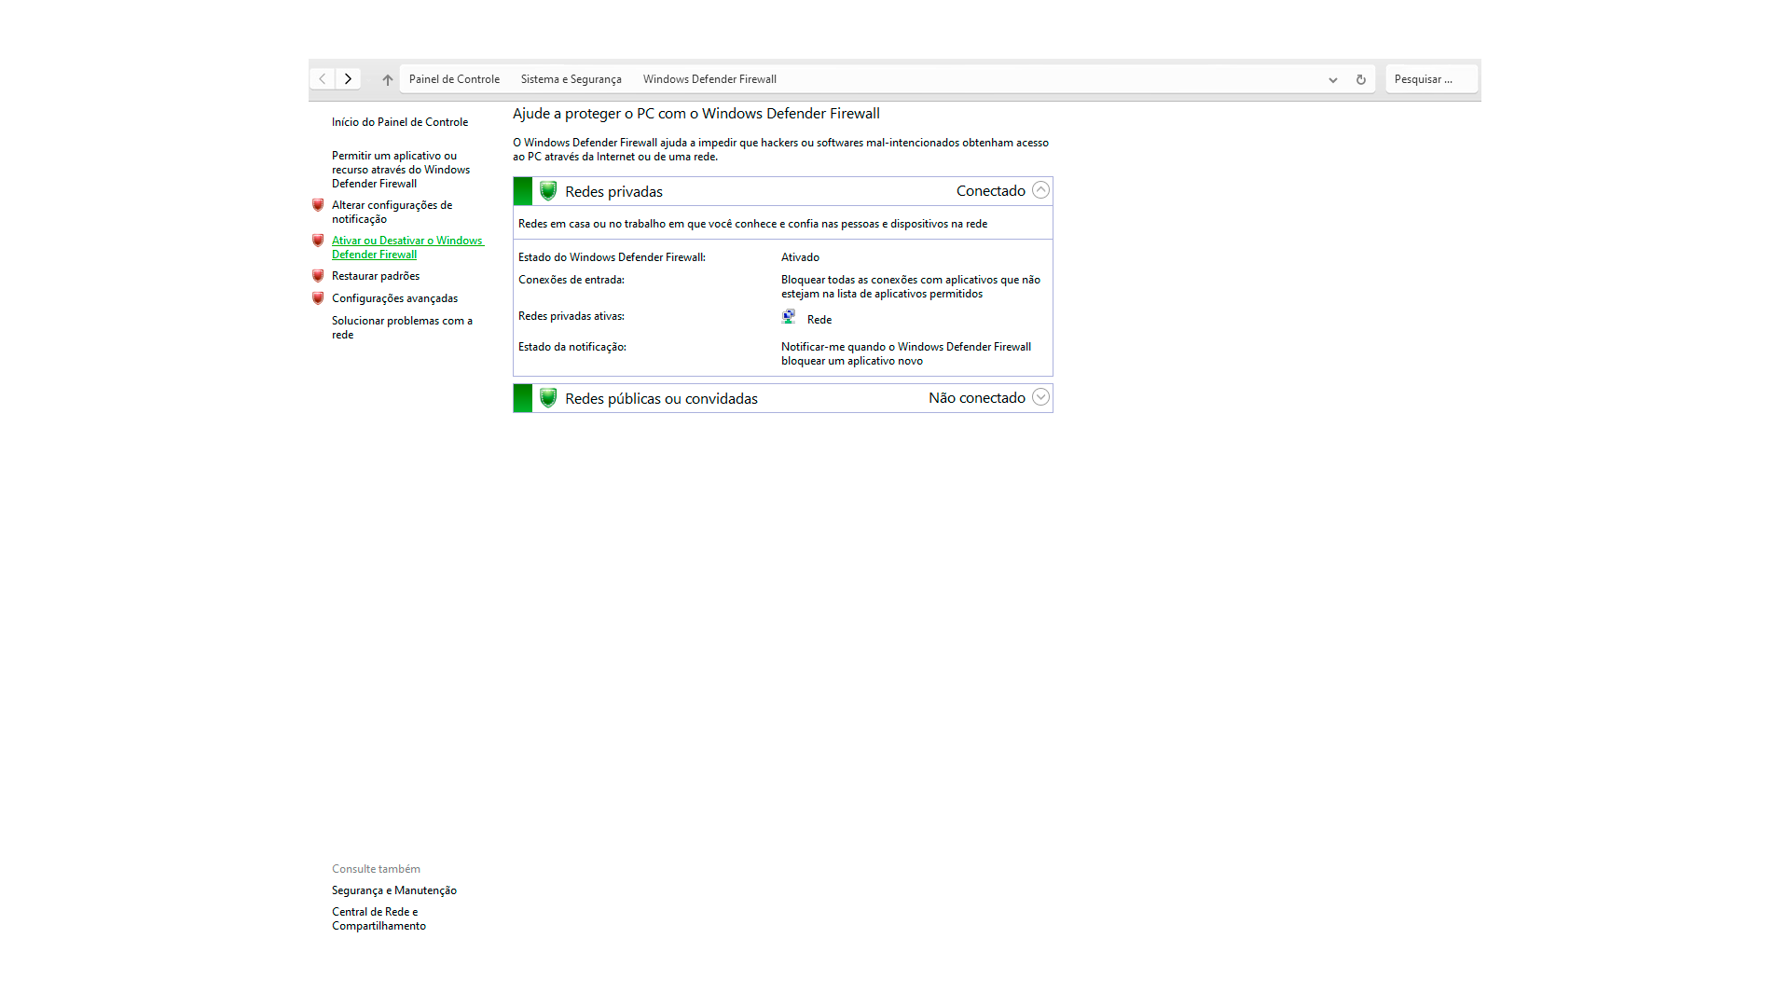Click Notificar-me quando o Firewall bloquear text
Screen dimensions: 1790x1007
[x=906, y=353]
